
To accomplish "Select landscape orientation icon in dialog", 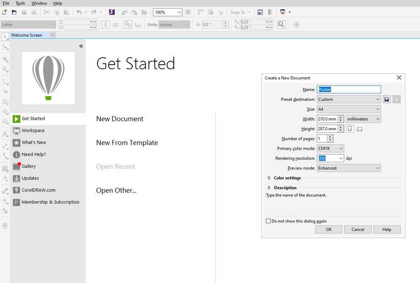I will (359, 129).
